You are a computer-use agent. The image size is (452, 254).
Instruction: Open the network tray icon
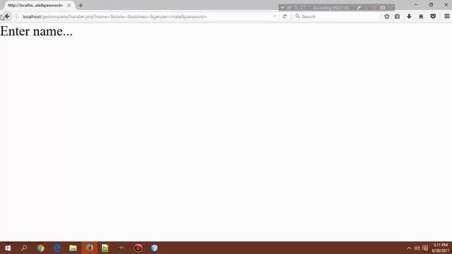(425, 248)
